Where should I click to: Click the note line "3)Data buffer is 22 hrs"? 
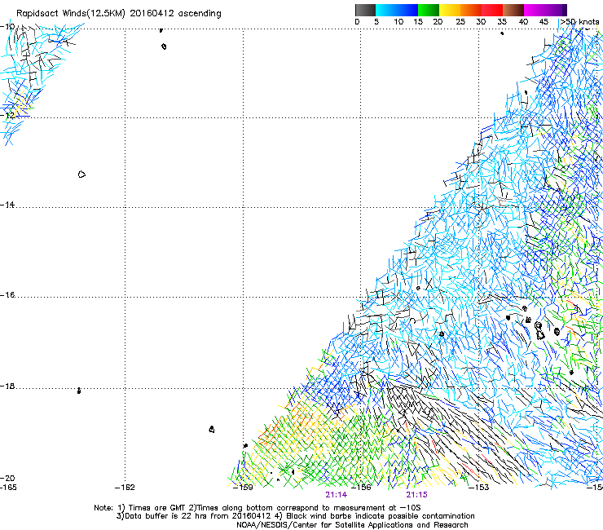click(x=295, y=516)
